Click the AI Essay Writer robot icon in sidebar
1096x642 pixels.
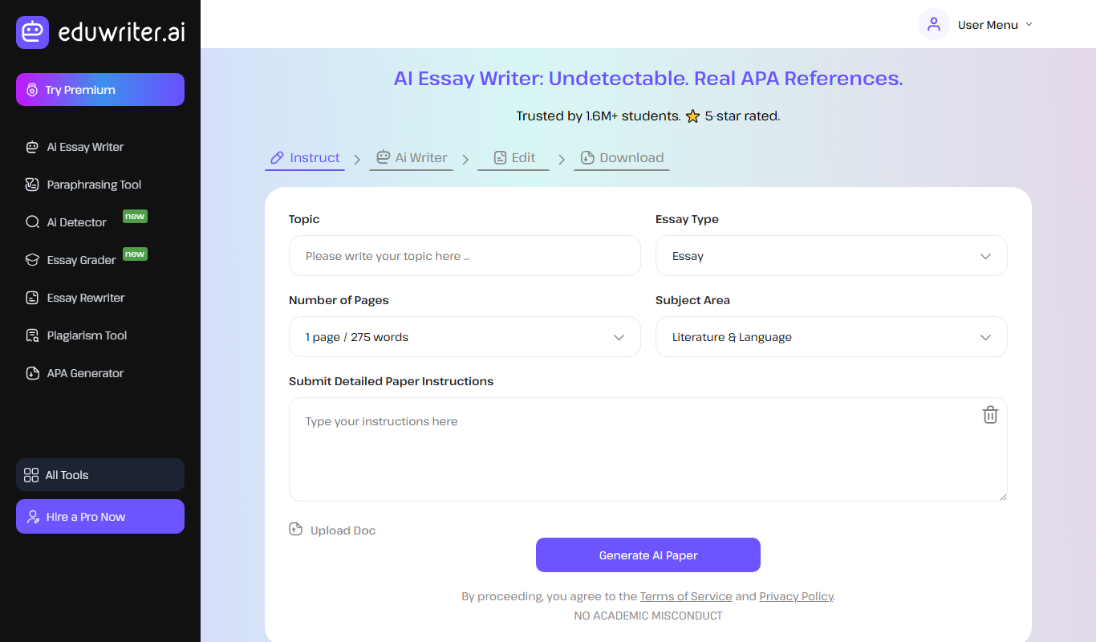pyautogui.click(x=32, y=147)
